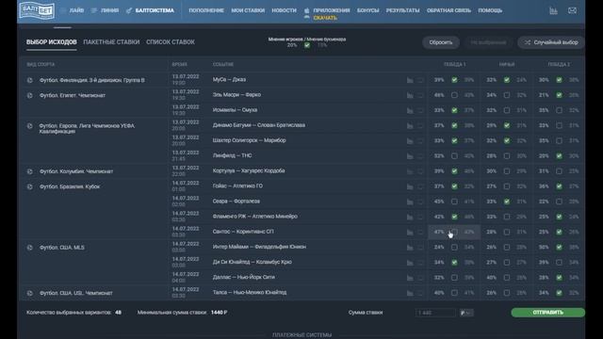603x339 pixels.
Task: Click the ball icon for Футбол. Колумбия. Чемпионат
Action: coord(29,171)
